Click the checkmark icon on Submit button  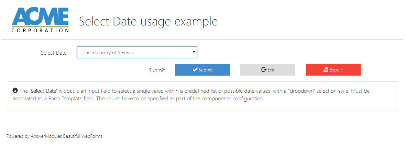tap(195, 70)
